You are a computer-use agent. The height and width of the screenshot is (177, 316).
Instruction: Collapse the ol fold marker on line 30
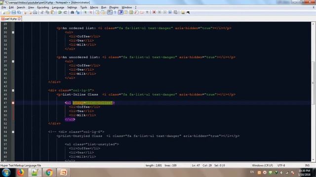[13, 32]
